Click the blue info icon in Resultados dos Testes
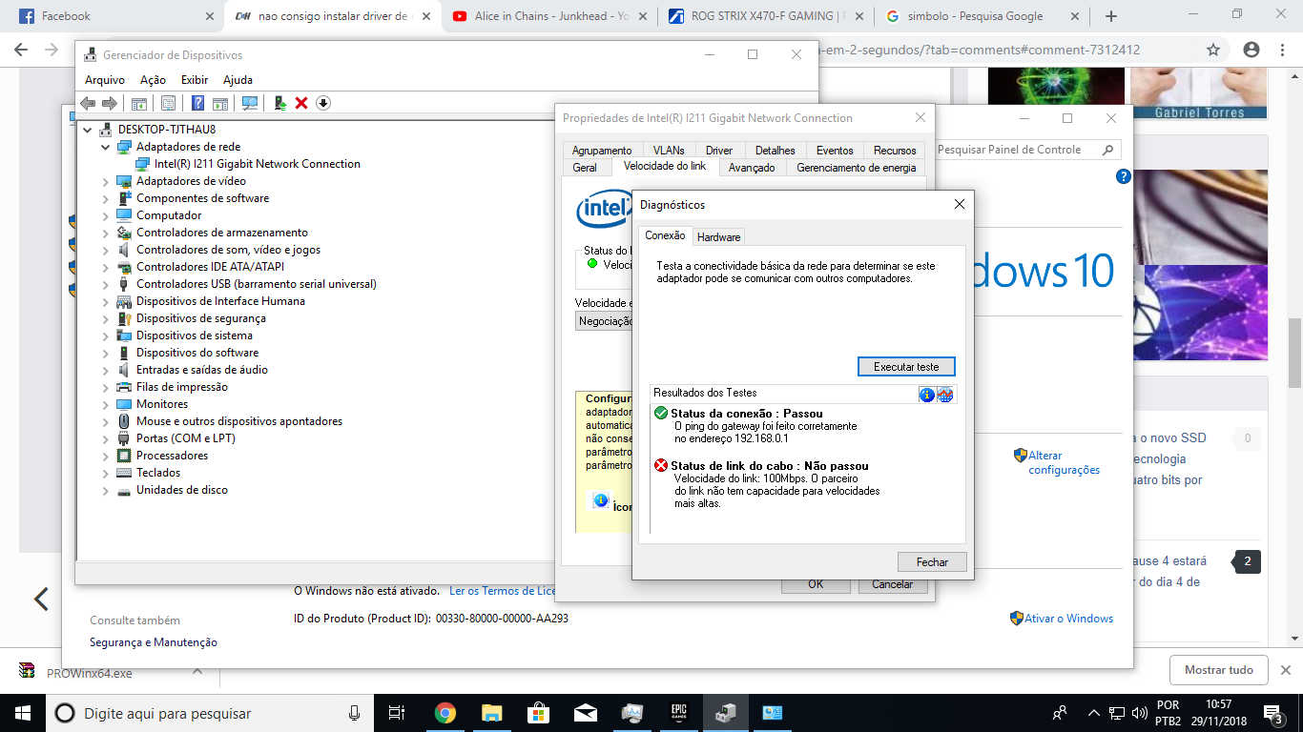The image size is (1303, 732). tap(927, 395)
